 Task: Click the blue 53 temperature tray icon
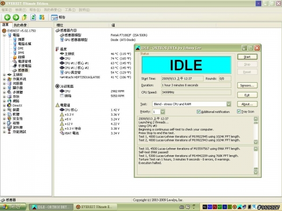point(210,207)
